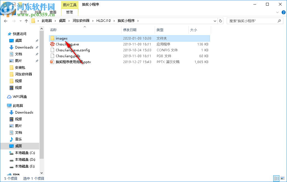This screenshot has height=182, width=287.
Task: Click inside the search box
Action: pyautogui.click(x=252, y=20)
